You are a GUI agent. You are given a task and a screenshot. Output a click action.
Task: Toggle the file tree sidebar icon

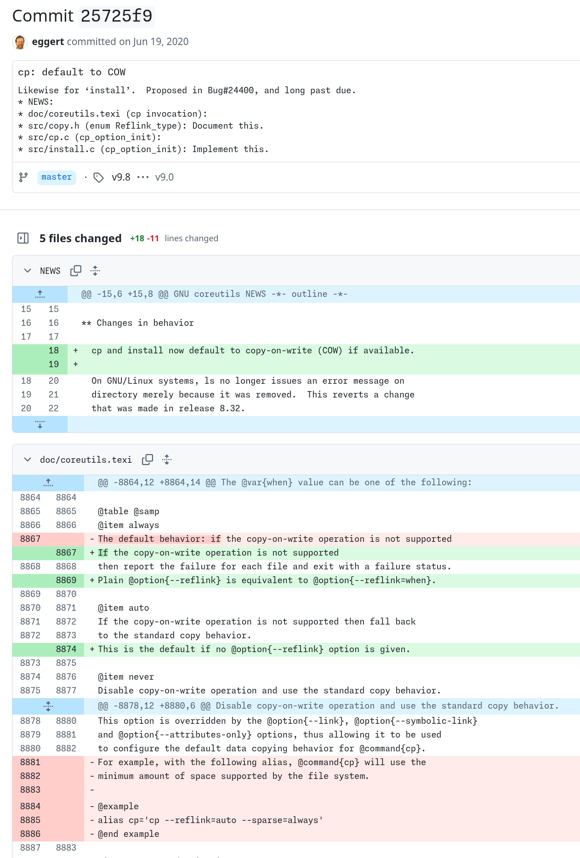(x=23, y=238)
